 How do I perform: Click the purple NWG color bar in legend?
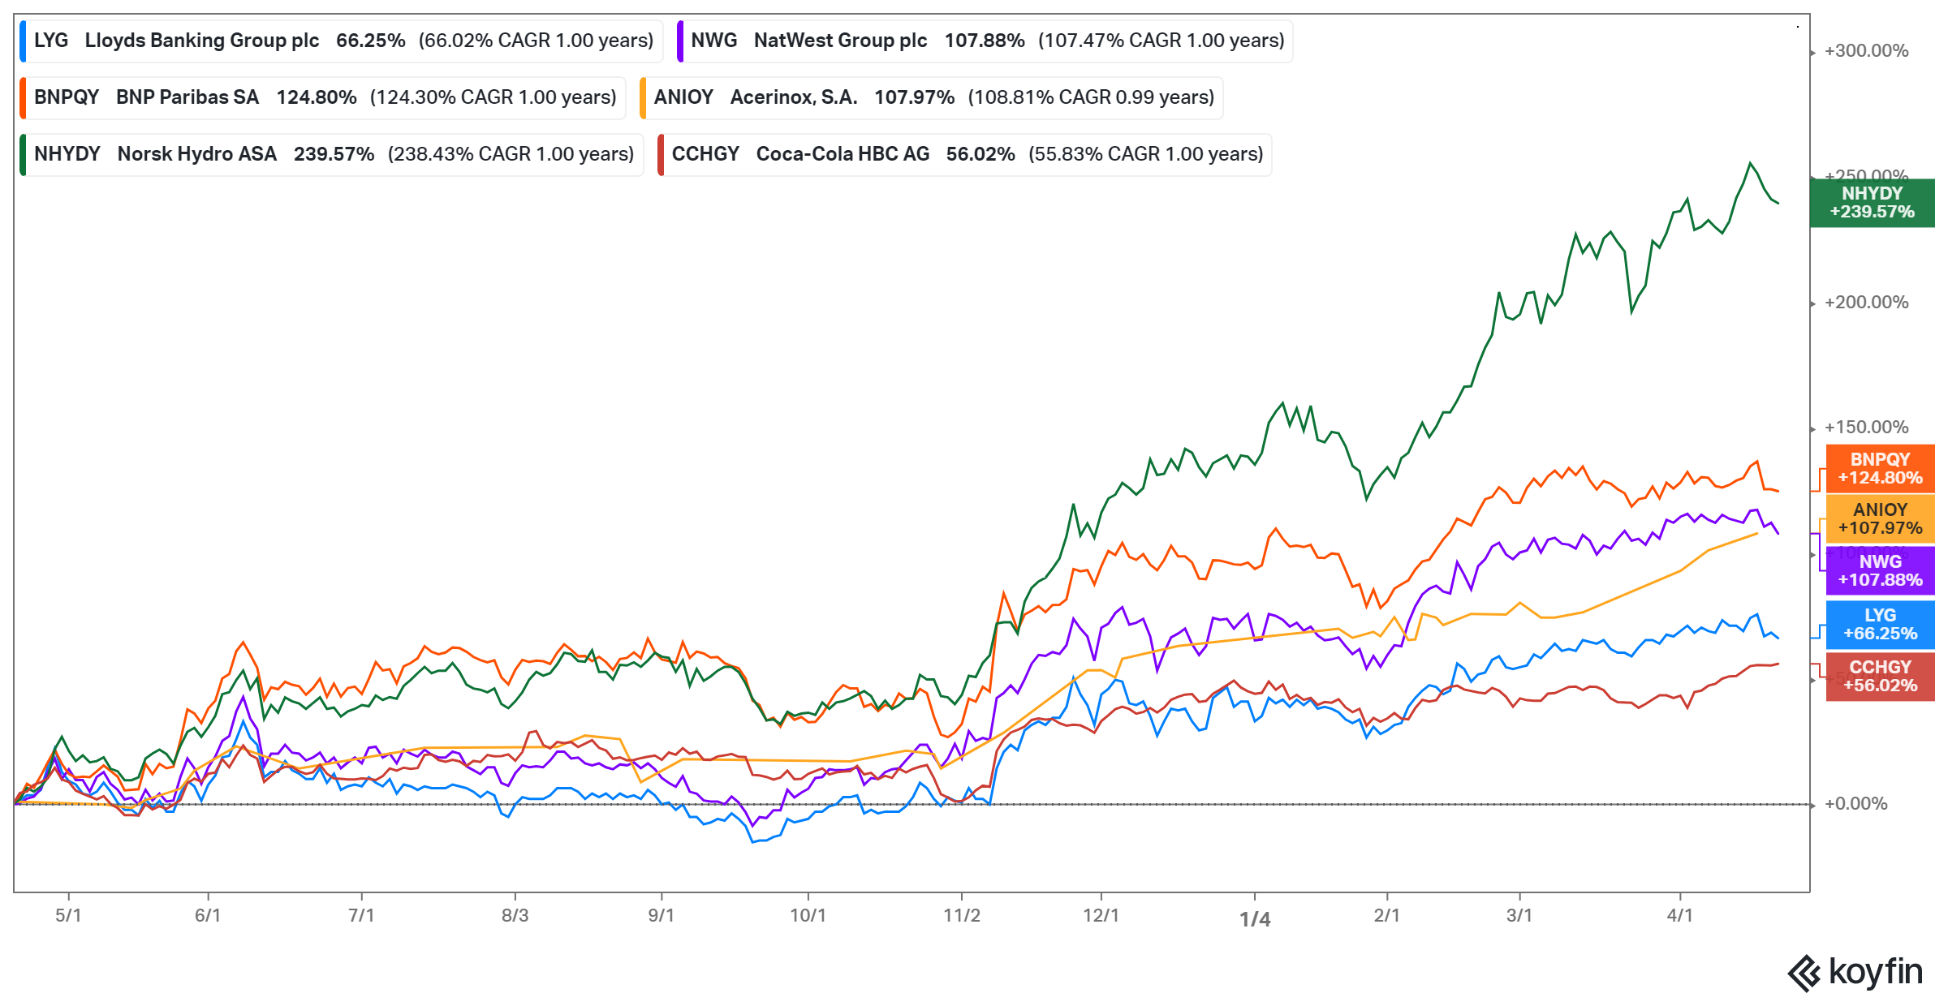coord(680,41)
